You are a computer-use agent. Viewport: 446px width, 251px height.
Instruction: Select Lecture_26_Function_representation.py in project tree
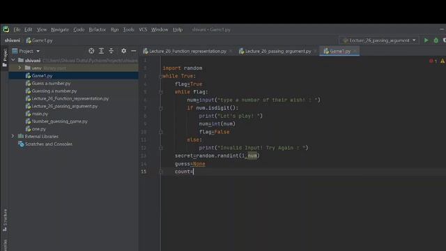tap(67, 99)
